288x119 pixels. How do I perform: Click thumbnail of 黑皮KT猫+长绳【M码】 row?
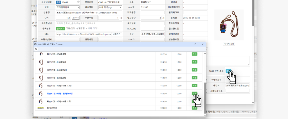coord(40,70)
